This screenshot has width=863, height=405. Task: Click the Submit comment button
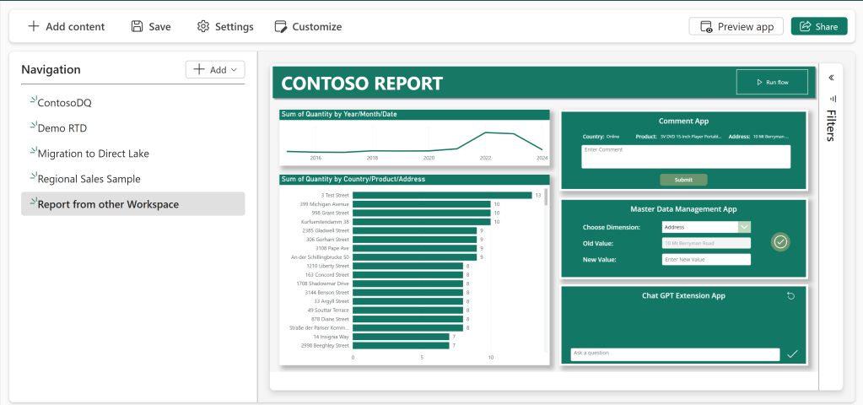pos(683,180)
